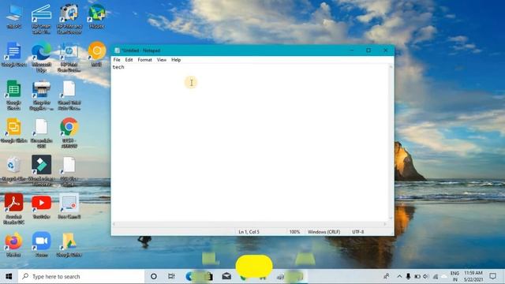
Task: Click the ENG IN language indicator
Action: [454, 276]
